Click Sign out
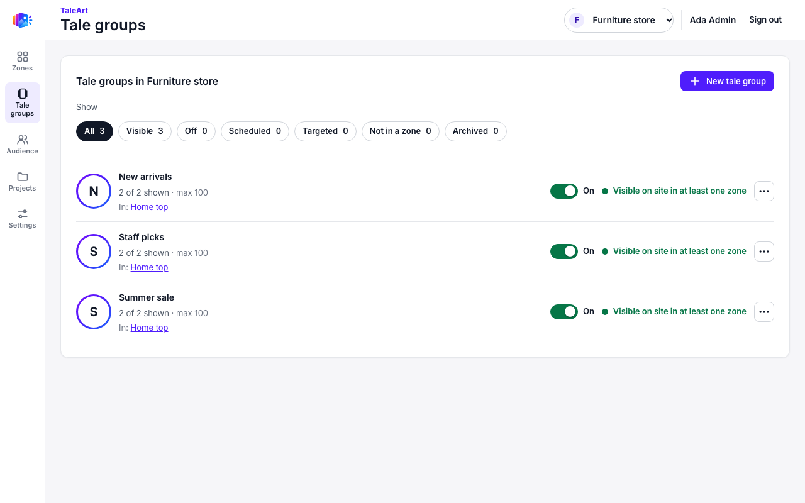 765,20
